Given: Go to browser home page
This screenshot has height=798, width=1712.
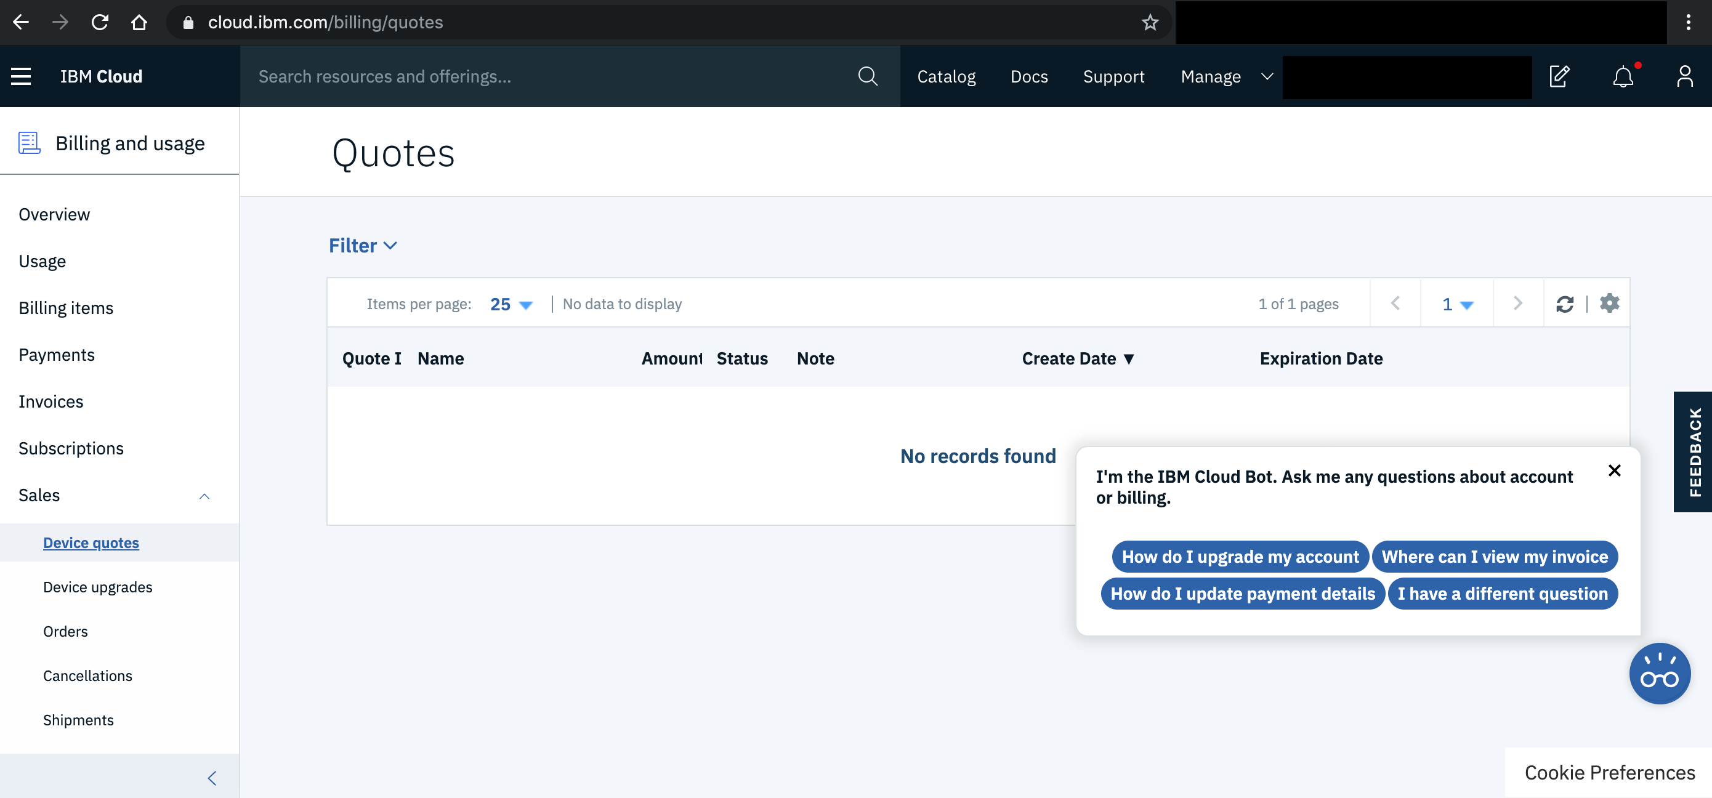Looking at the screenshot, I should coord(139,22).
